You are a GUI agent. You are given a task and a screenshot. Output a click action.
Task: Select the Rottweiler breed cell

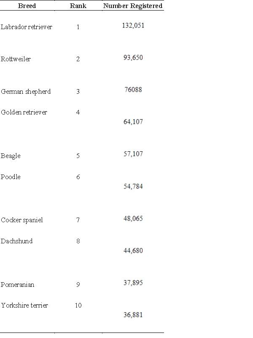(x=16, y=59)
